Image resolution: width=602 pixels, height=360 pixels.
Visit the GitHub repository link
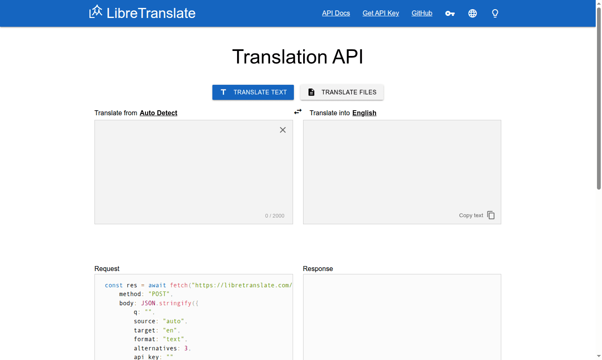coord(422,13)
